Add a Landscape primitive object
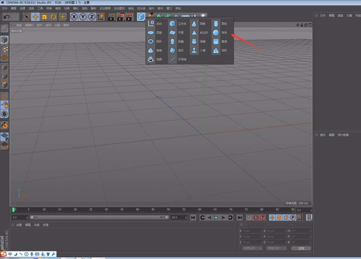 click(216, 50)
